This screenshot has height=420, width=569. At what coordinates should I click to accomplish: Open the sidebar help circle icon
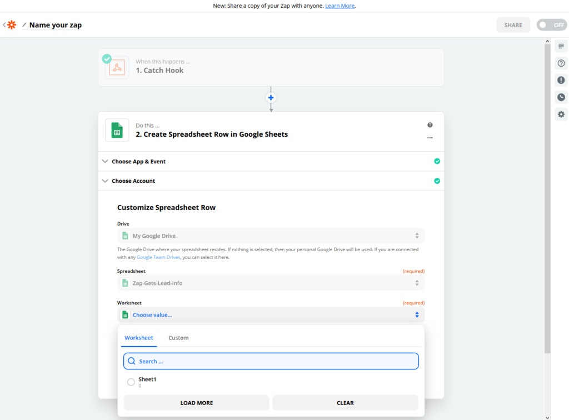(561, 63)
